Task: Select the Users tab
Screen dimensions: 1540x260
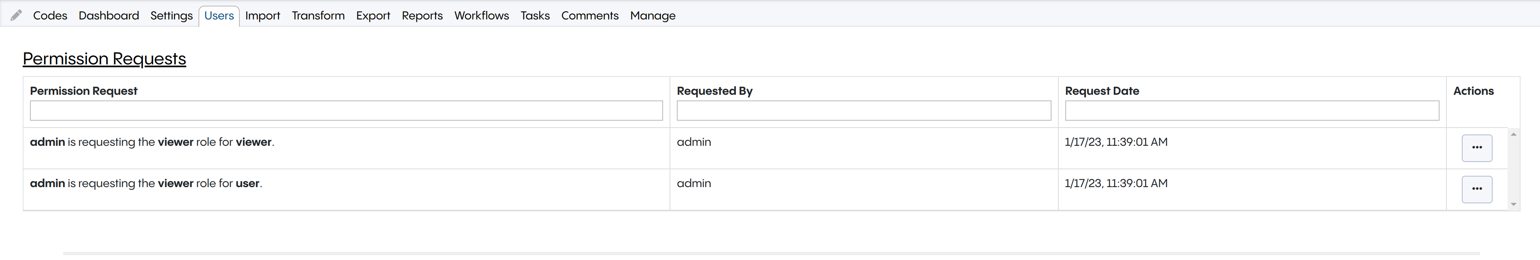Action: pyautogui.click(x=219, y=15)
